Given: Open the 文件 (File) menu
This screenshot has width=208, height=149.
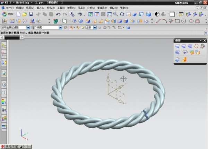Looking at the screenshot, I should click(x=9, y=8).
